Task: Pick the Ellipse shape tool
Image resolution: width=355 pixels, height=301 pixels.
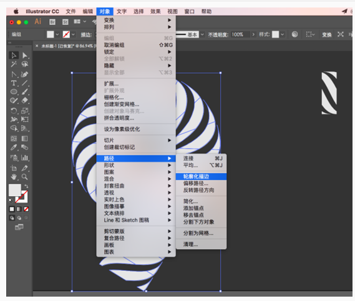Action: [x=14, y=92]
